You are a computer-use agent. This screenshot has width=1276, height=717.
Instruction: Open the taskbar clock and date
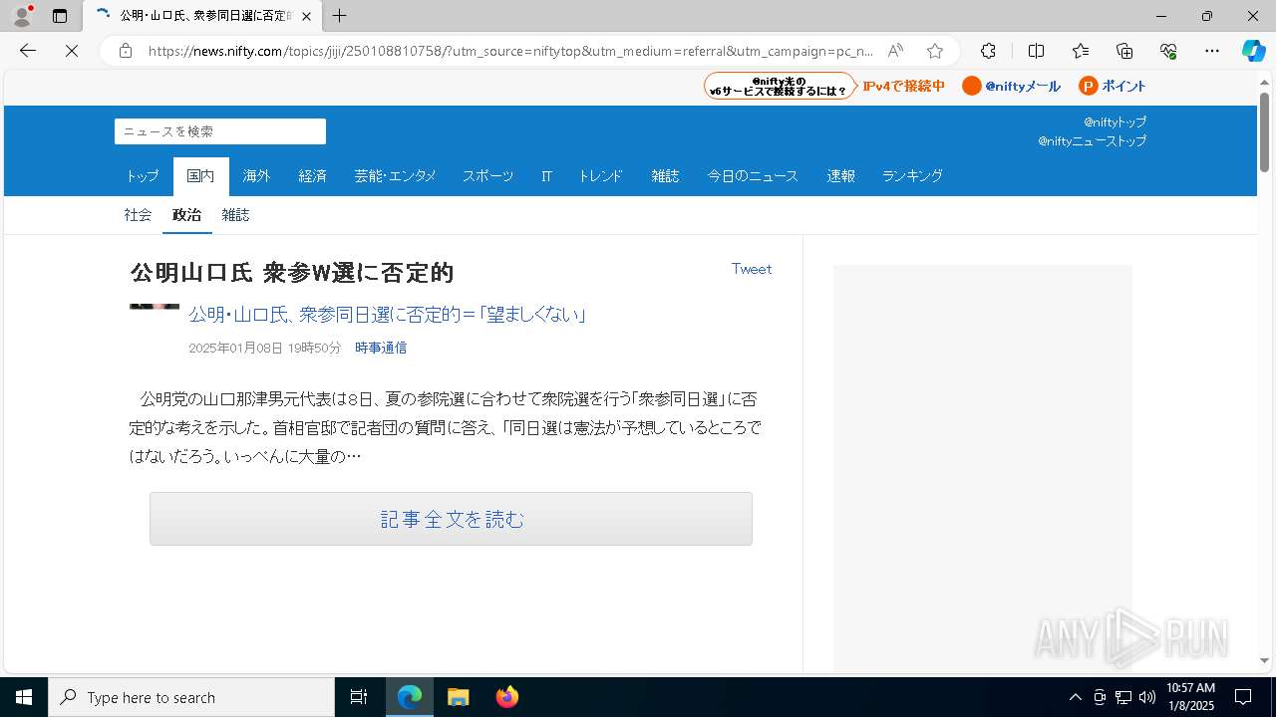[x=1191, y=697]
